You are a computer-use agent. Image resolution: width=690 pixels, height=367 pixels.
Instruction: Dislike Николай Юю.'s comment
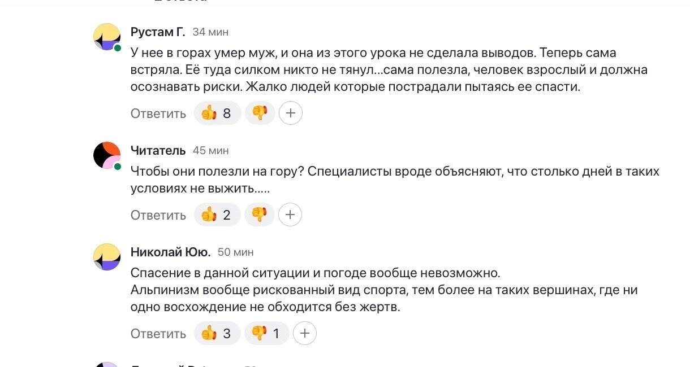(266, 334)
